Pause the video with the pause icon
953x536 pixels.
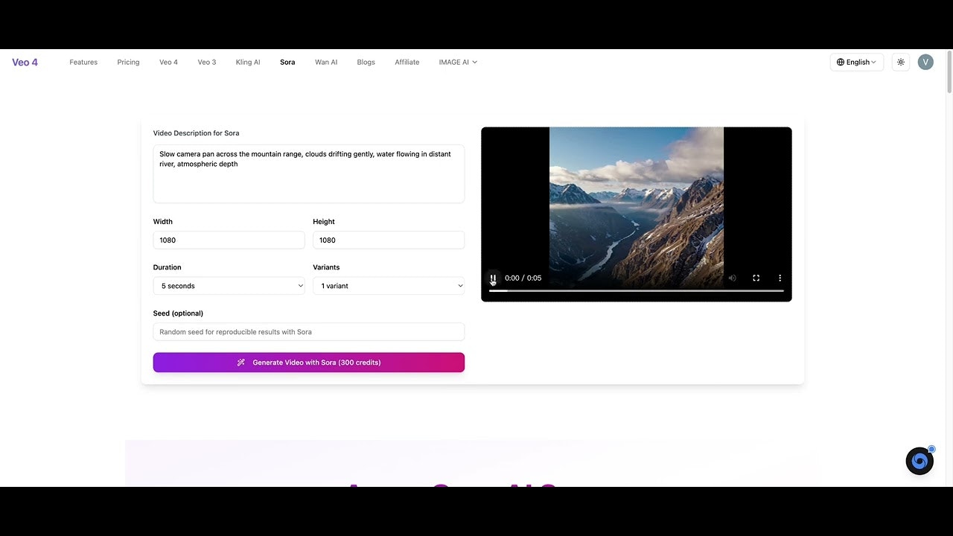point(493,278)
